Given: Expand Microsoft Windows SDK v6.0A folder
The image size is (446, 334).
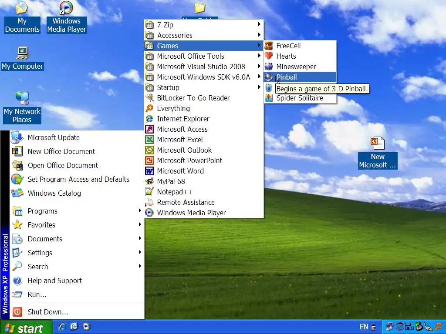Looking at the screenshot, I should tap(204, 77).
